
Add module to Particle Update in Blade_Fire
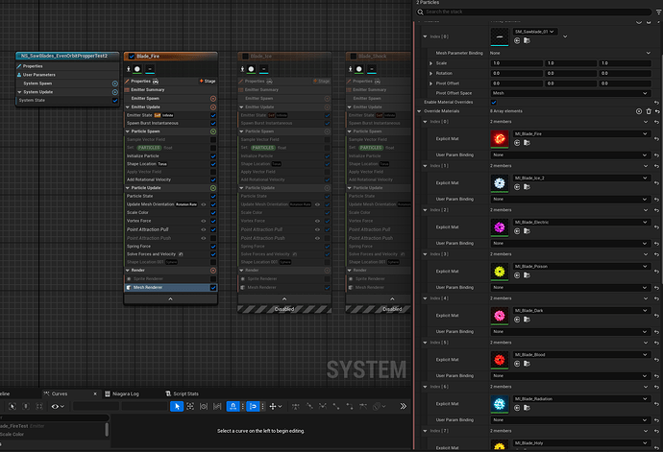click(213, 188)
